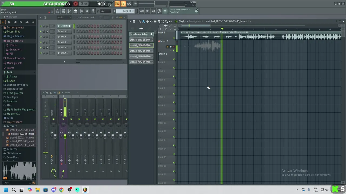Select the Slip tool in Playlist
The width and height of the screenshot is (346, 194).
(155, 21)
